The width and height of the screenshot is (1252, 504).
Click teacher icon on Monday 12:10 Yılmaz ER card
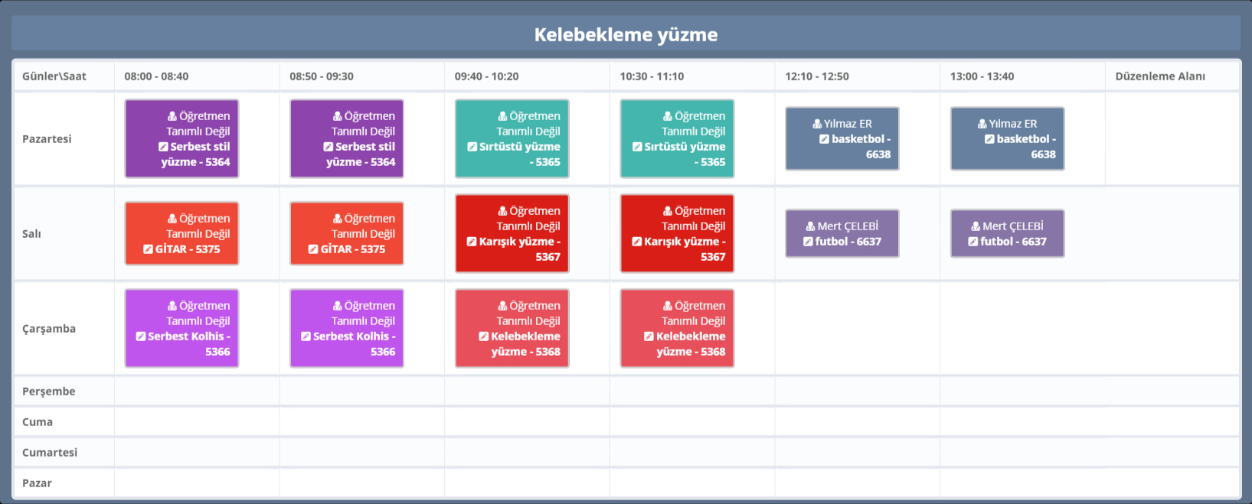tap(817, 124)
